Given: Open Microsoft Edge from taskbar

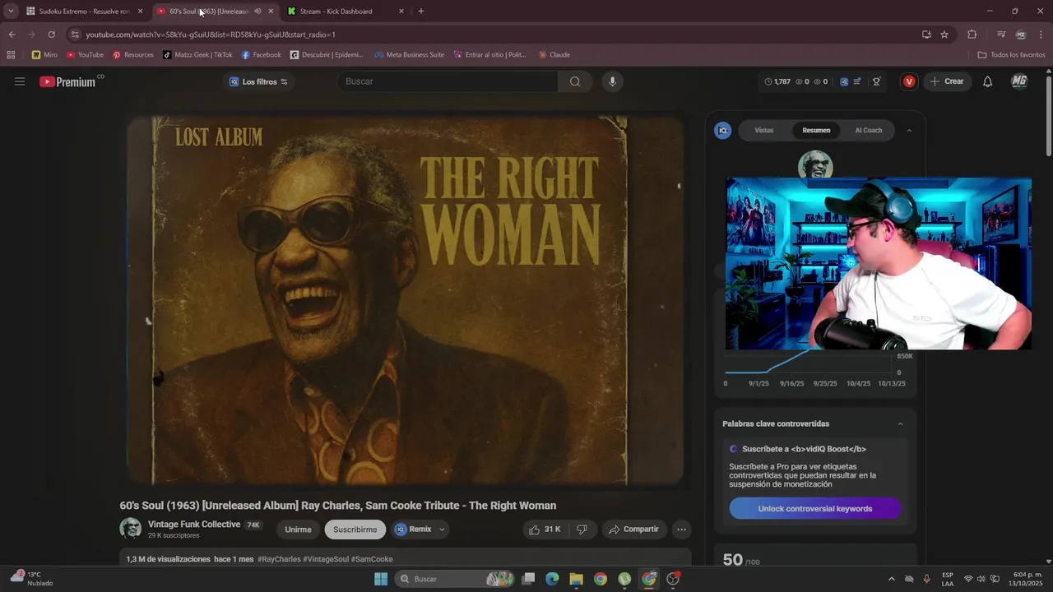Looking at the screenshot, I should click(552, 579).
